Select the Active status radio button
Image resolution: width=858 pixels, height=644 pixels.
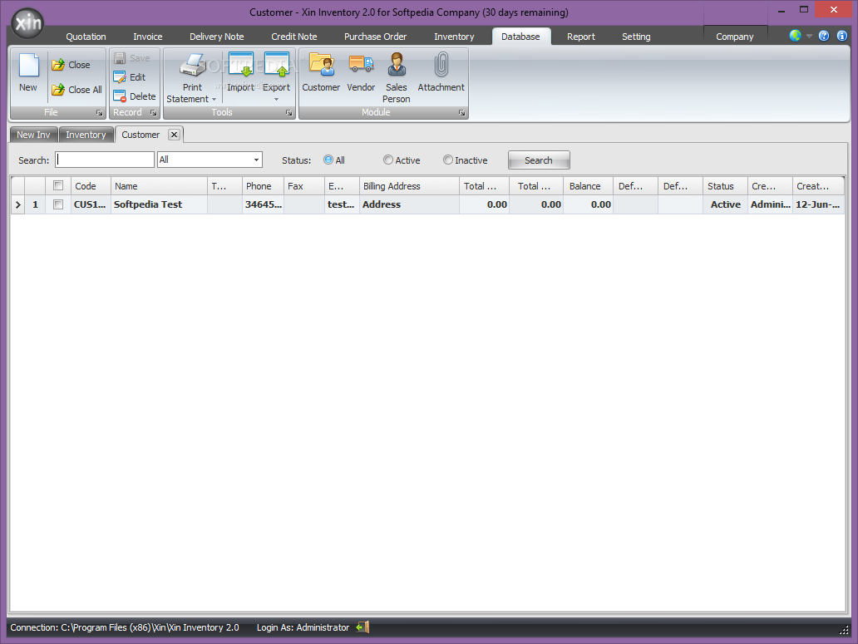coord(388,160)
